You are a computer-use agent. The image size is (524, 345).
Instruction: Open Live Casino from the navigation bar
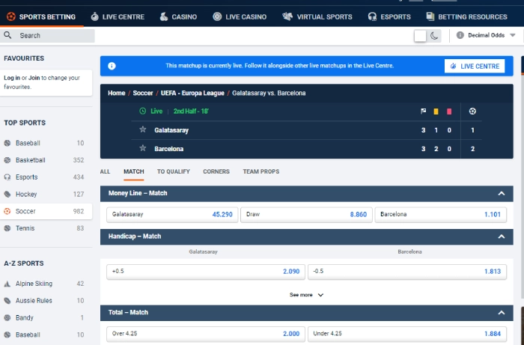coord(240,16)
